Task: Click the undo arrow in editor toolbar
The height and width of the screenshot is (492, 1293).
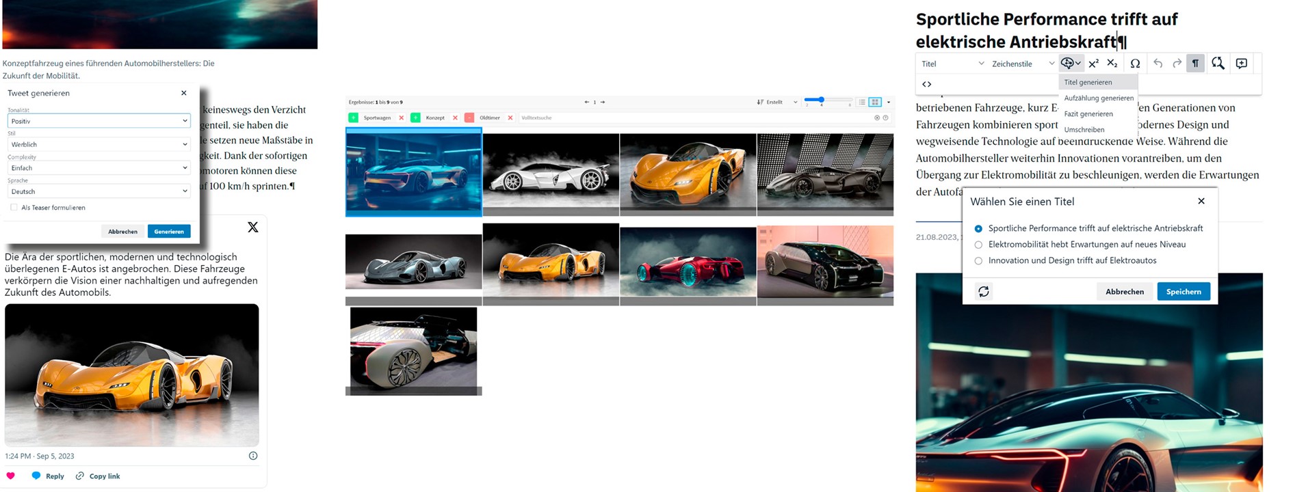Action: coord(1158,64)
